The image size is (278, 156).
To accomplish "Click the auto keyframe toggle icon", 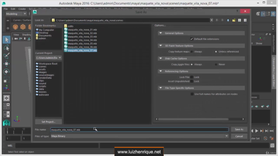I will pyautogui.click(x=265, y=138).
